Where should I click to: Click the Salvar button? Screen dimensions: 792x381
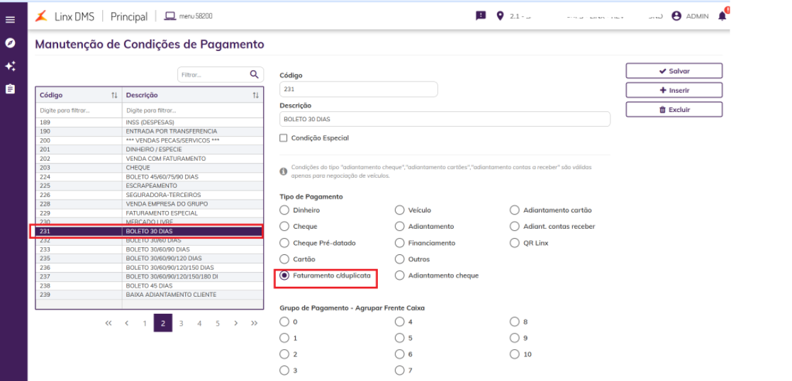tap(674, 71)
